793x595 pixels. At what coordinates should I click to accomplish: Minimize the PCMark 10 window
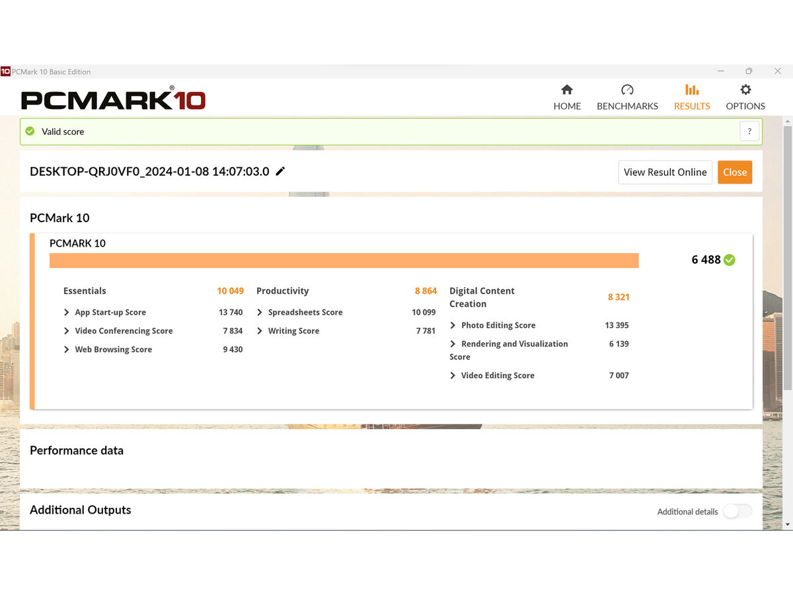[720, 71]
